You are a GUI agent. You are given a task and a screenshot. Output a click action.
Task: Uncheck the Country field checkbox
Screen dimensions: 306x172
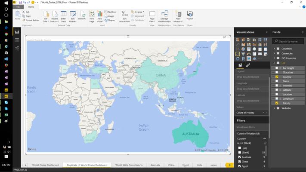[x=277, y=77]
